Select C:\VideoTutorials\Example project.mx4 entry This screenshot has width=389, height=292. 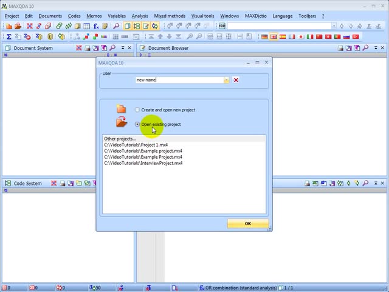coord(184,151)
